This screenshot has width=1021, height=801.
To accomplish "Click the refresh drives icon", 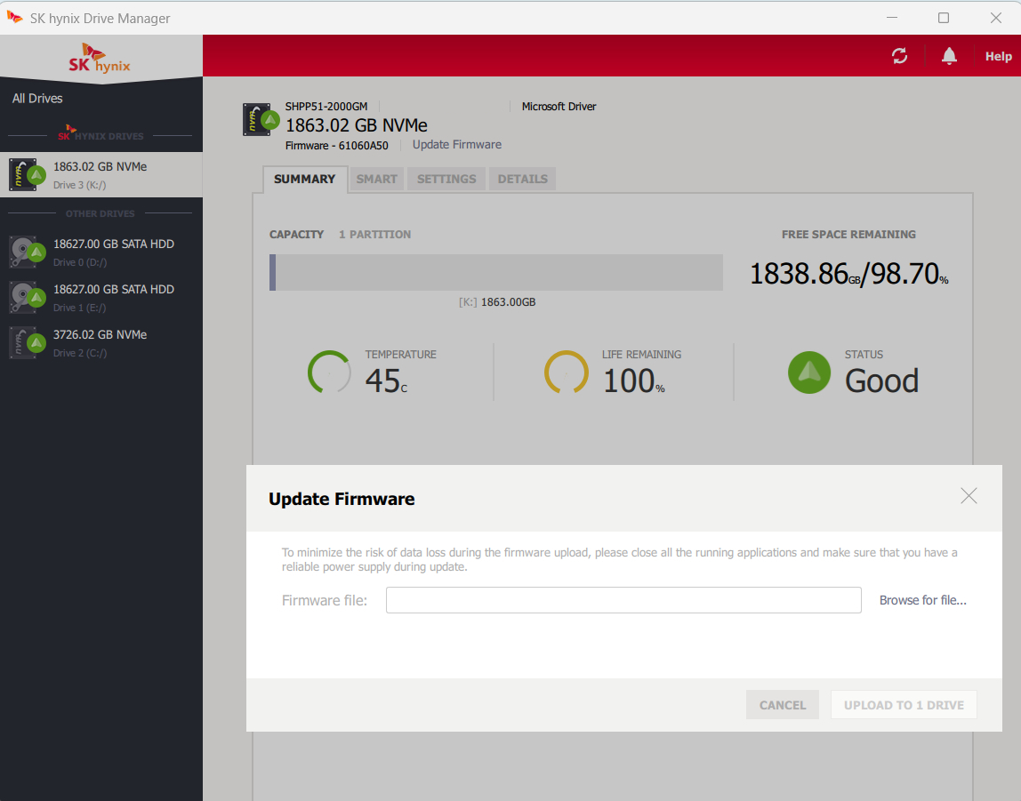I will (x=899, y=56).
